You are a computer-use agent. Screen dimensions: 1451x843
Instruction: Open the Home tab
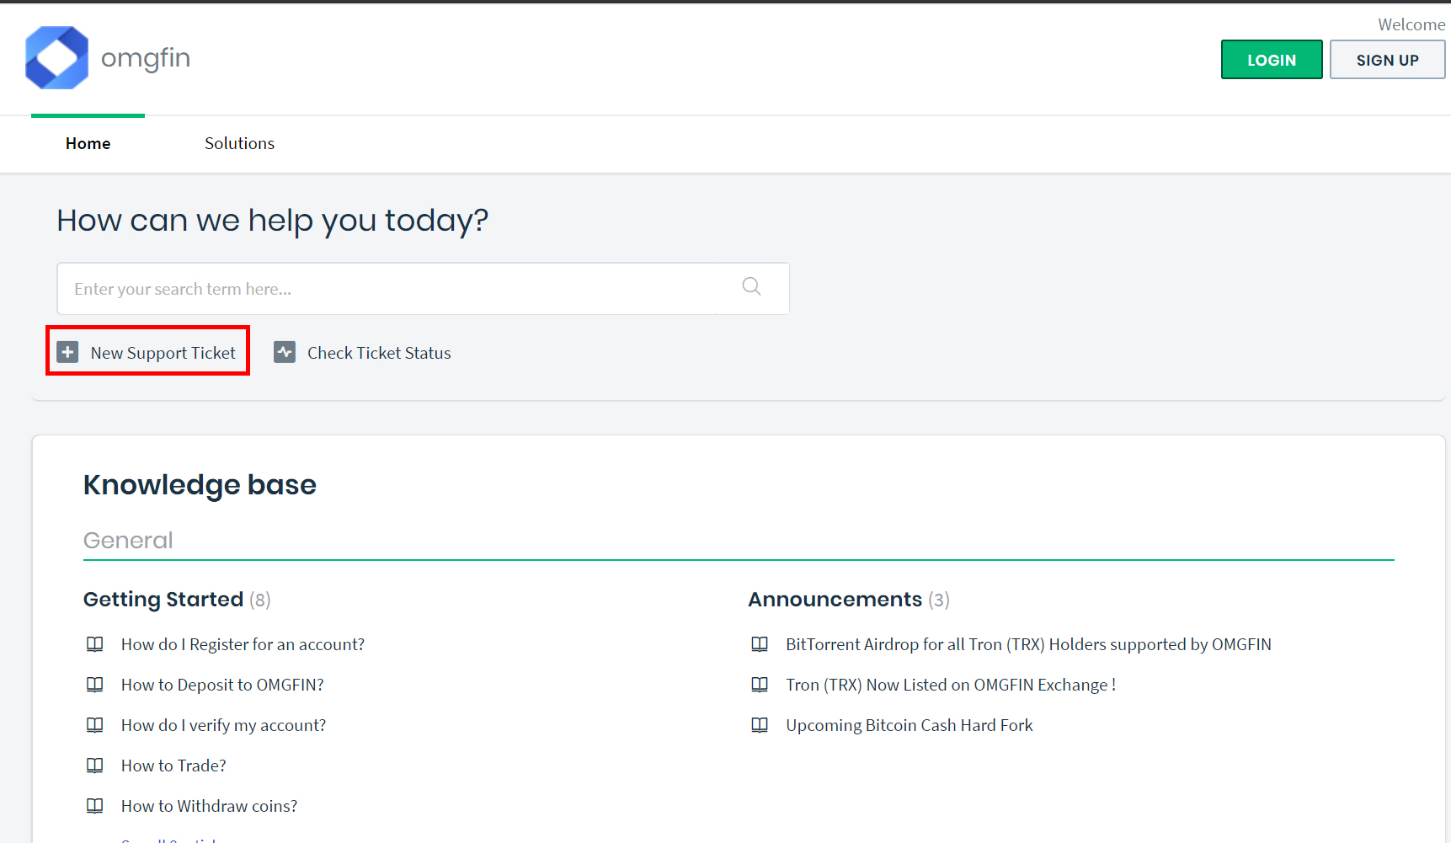[x=88, y=143]
